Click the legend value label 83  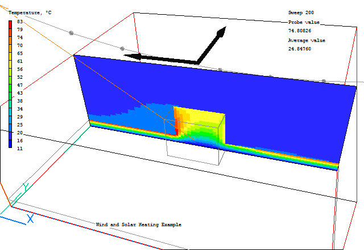tap(19, 22)
